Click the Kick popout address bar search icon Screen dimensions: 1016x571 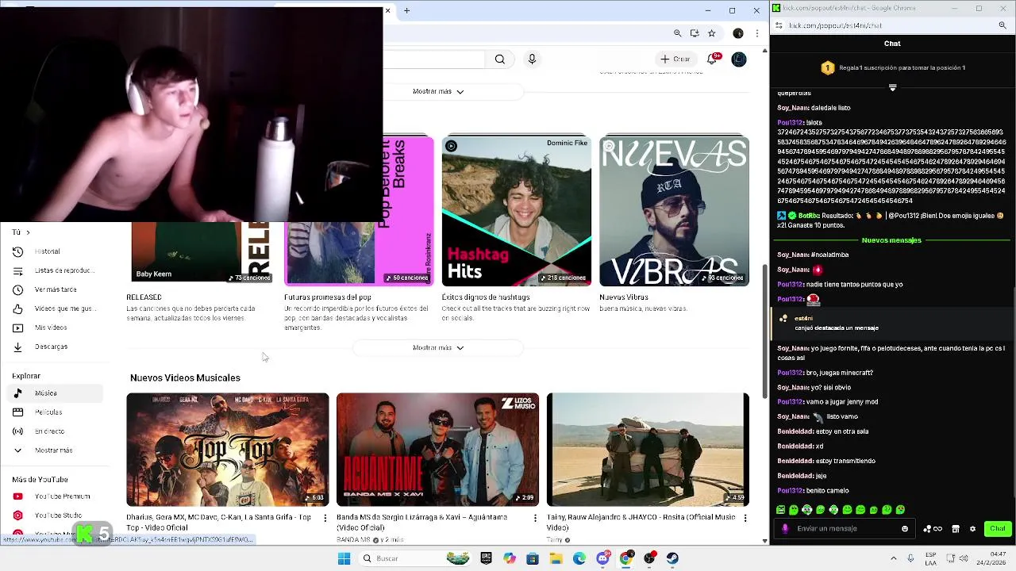[x=1003, y=25]
